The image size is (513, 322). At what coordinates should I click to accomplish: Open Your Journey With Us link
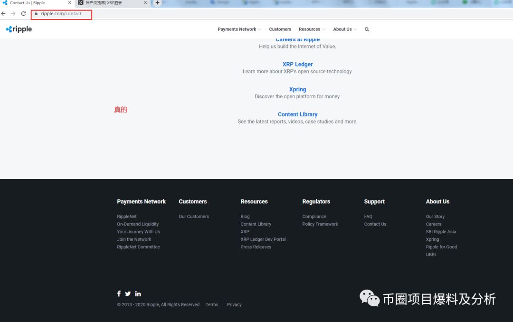tap(138, 232)
